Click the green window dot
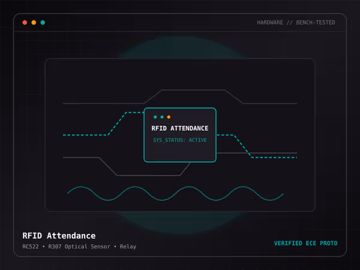 point(43,23)
